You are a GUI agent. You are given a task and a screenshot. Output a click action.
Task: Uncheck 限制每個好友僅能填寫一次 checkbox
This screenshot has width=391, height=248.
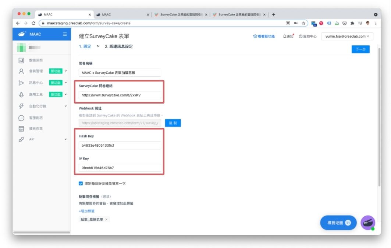click(x=81, y=184)
